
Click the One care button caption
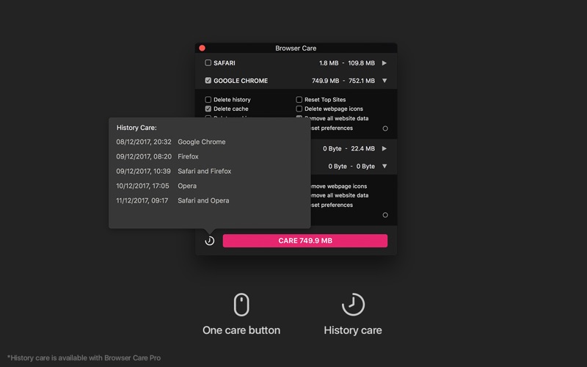241,330
